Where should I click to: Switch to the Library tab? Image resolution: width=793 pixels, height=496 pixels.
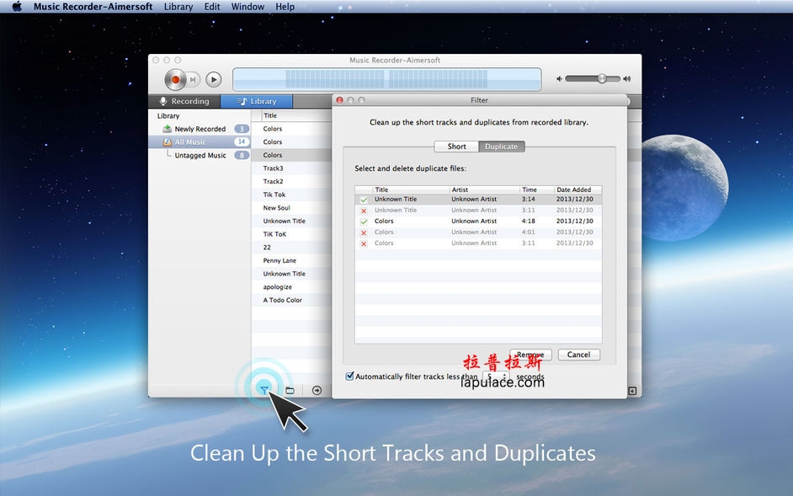click(257, 101)
